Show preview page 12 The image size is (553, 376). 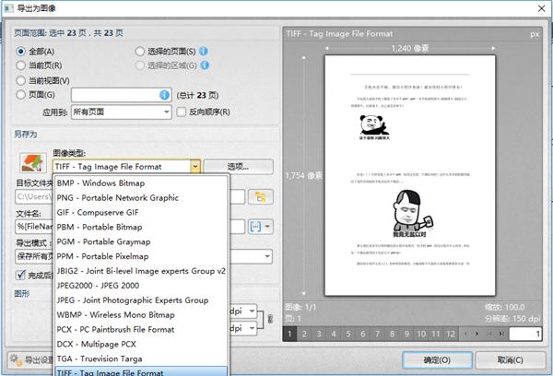pos(451,334)
